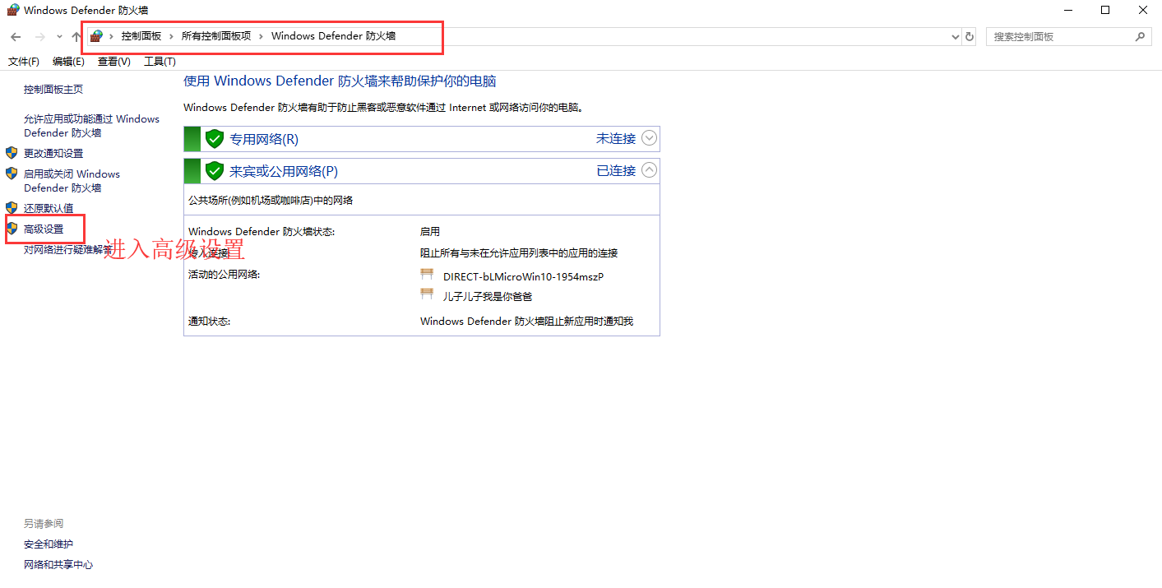The height and width of the screenshot is (588, 1162).
Task: Click the 公共场所 network description text
Action: (x=271, y=201)
